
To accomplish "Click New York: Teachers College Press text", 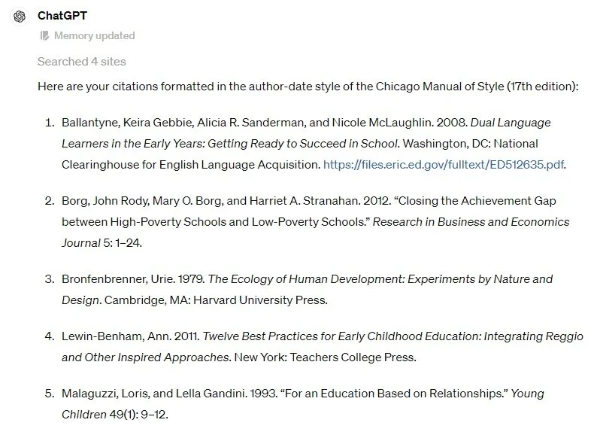I will click(325, 357).
